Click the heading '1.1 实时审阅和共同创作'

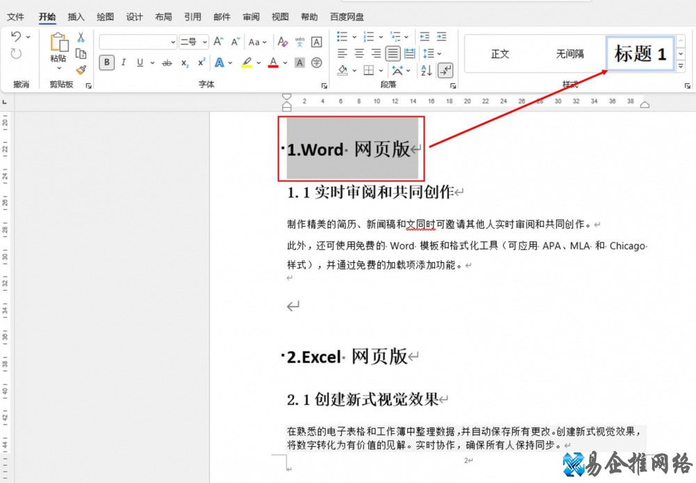[371, 193]
